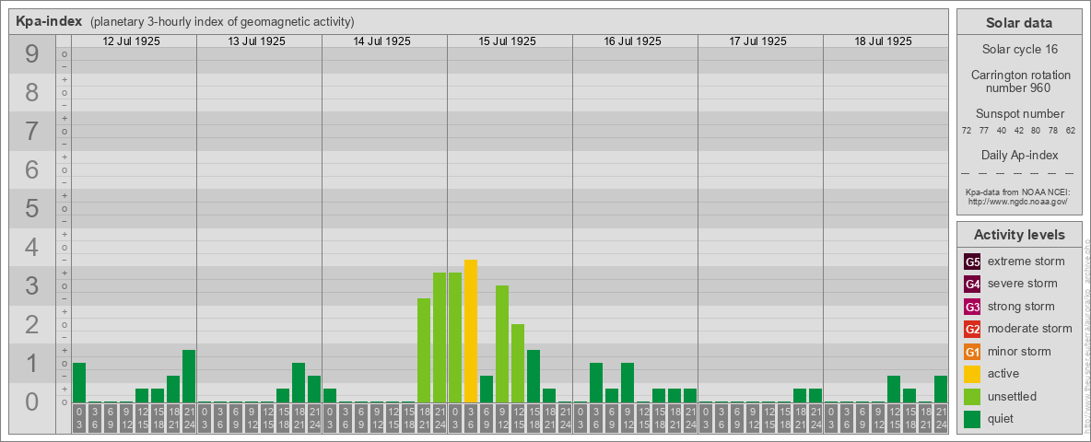Open the NOAA ngdc.noaa.gov data link
Image resolution: width=1091 pixels, height=442 pixels.
pos(1016,201)
